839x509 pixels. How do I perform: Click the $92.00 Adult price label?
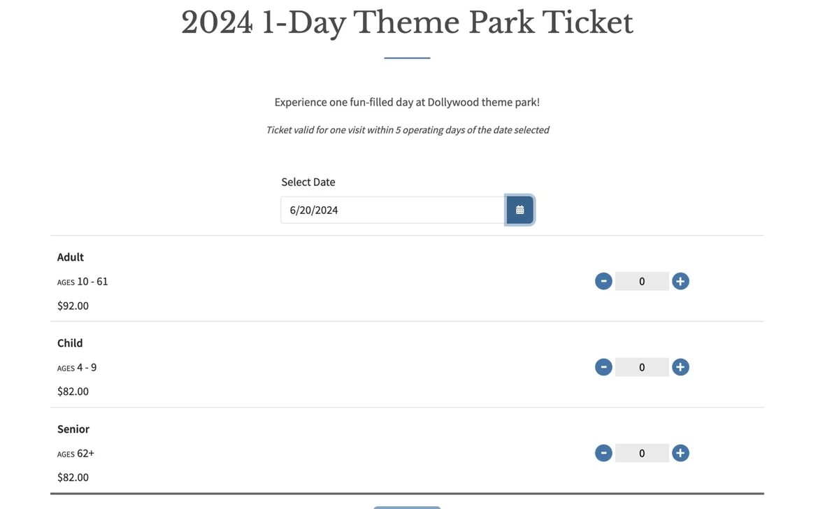coord(73,306)
